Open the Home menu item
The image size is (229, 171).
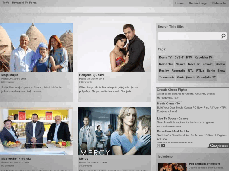click(x=180, y=3)
